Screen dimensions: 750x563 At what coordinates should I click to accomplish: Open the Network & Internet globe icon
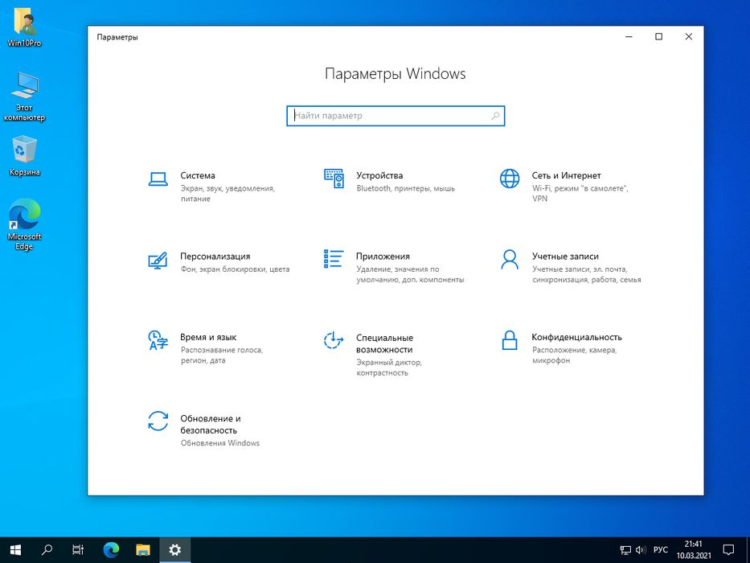[x=510, y=179]
